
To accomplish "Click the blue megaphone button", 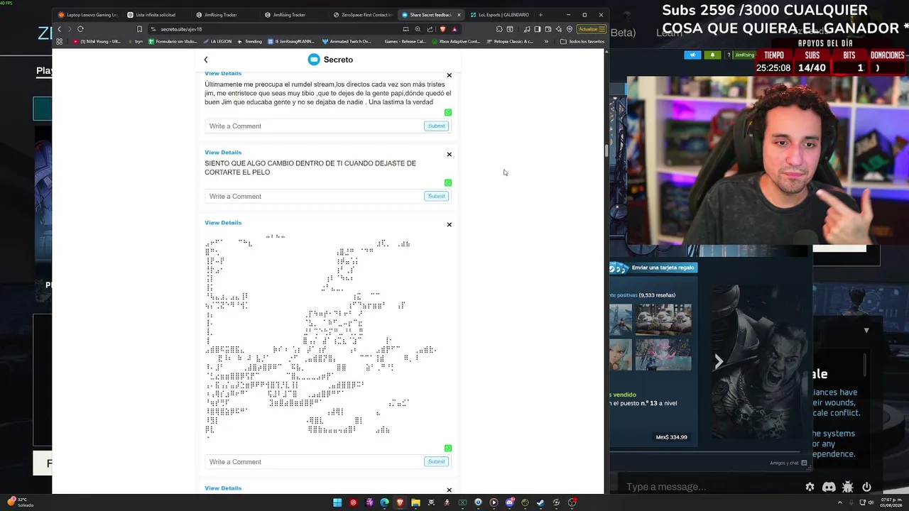I will [x=692, y=55].
